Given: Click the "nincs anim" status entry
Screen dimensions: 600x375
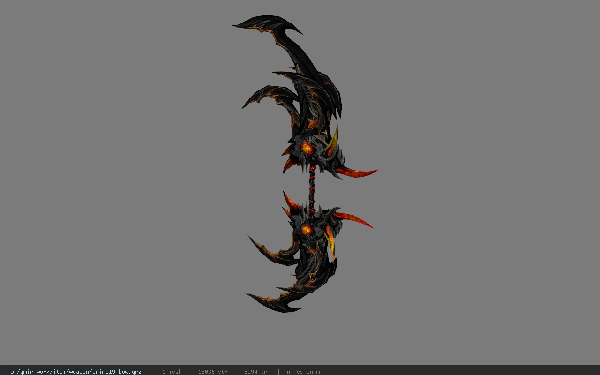Looking at the screenshot, I should pyautogui.click(x=303, y=372).
